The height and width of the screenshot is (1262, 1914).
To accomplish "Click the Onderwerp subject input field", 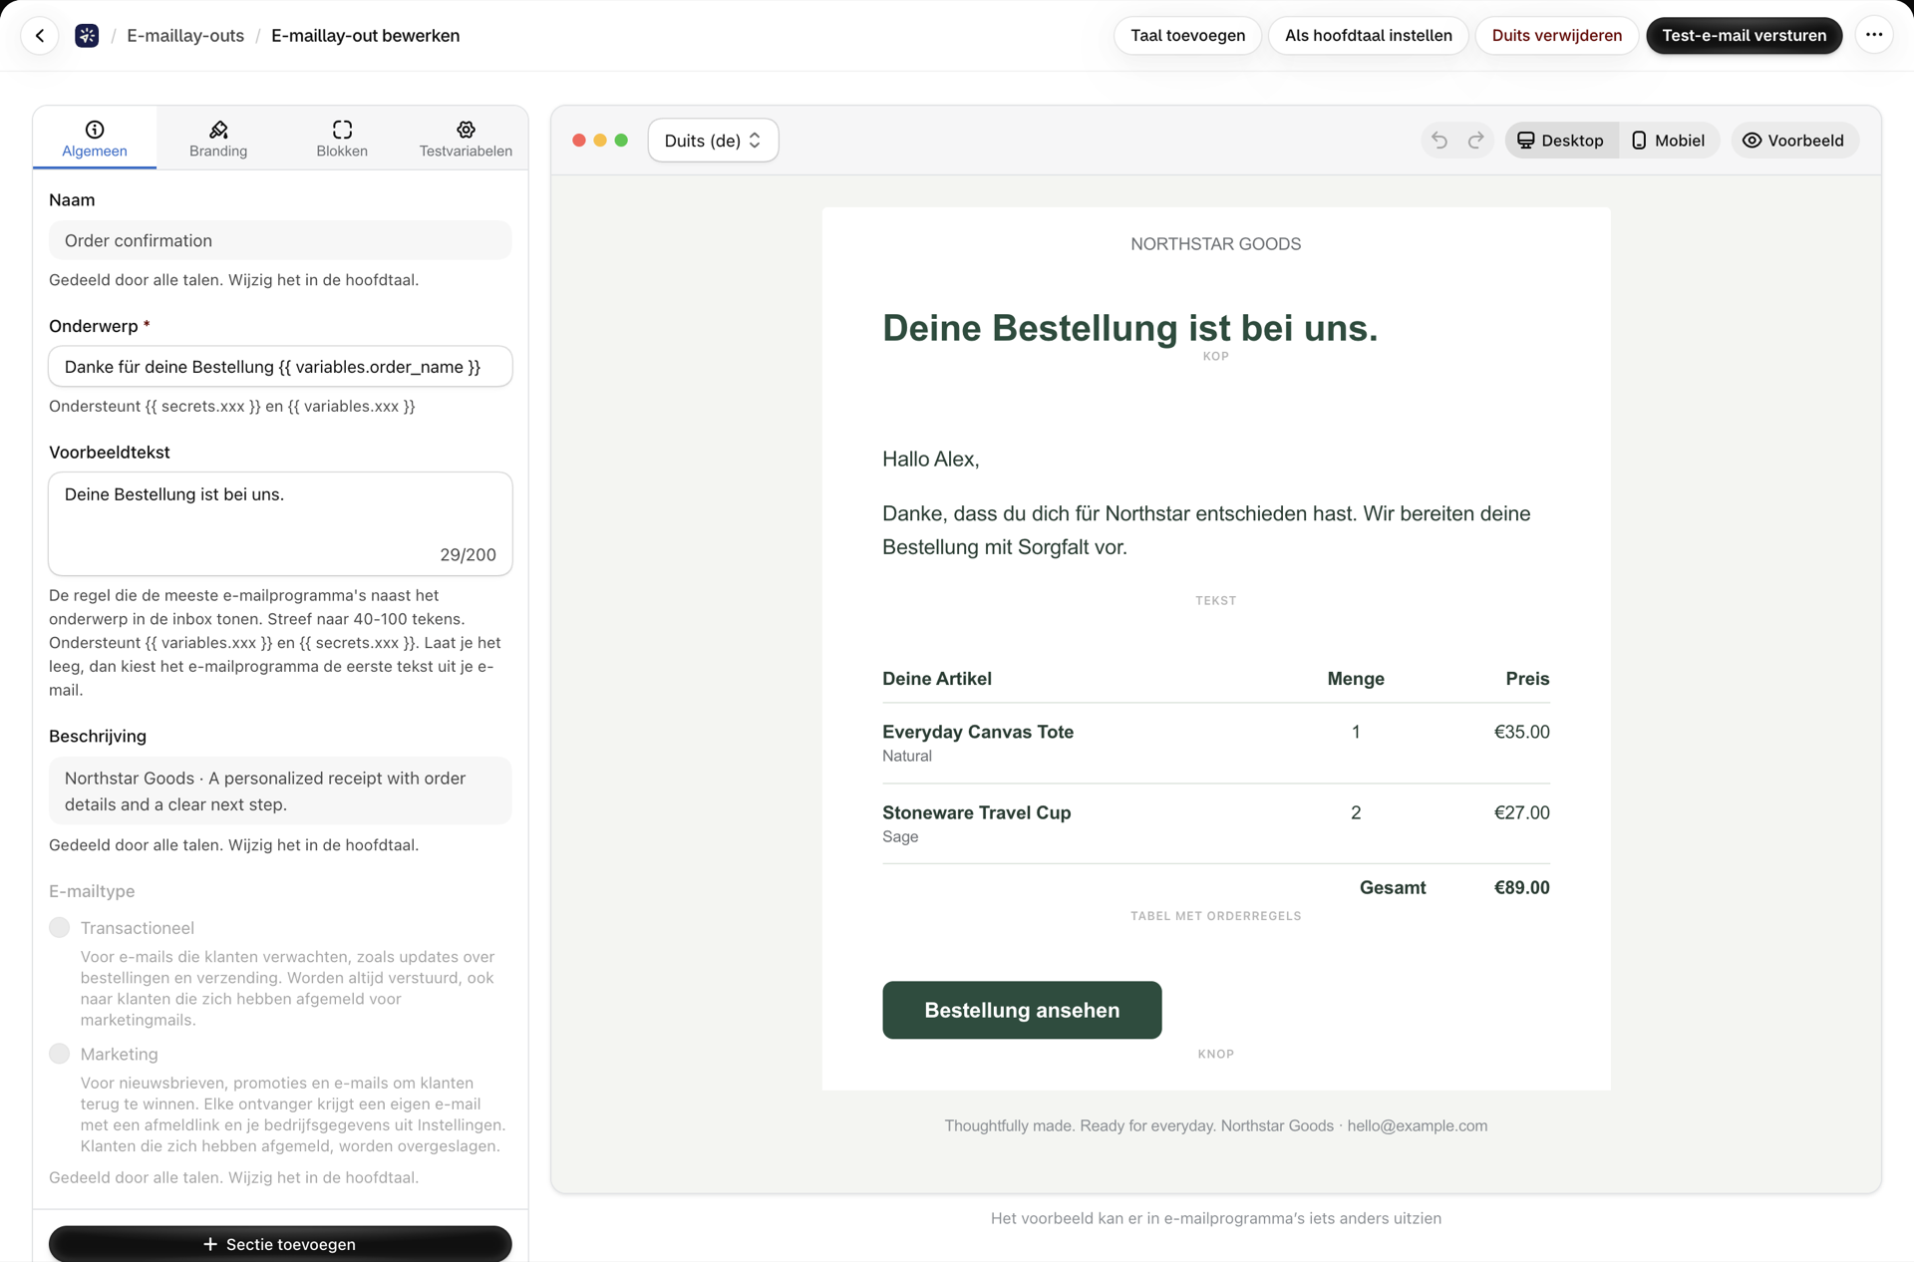I will [280, 367].
